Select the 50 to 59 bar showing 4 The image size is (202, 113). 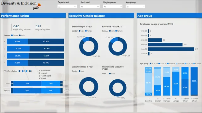click(149, 35)
